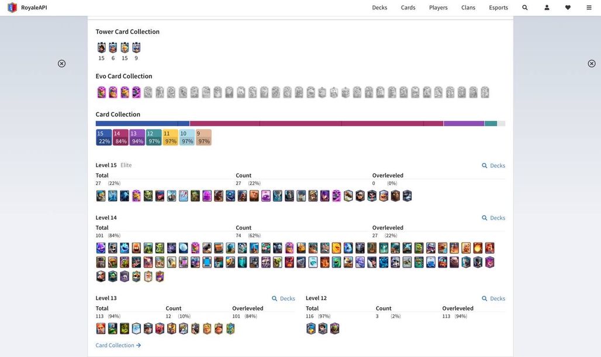Select the yellow level 11 badge

(170, 137)
